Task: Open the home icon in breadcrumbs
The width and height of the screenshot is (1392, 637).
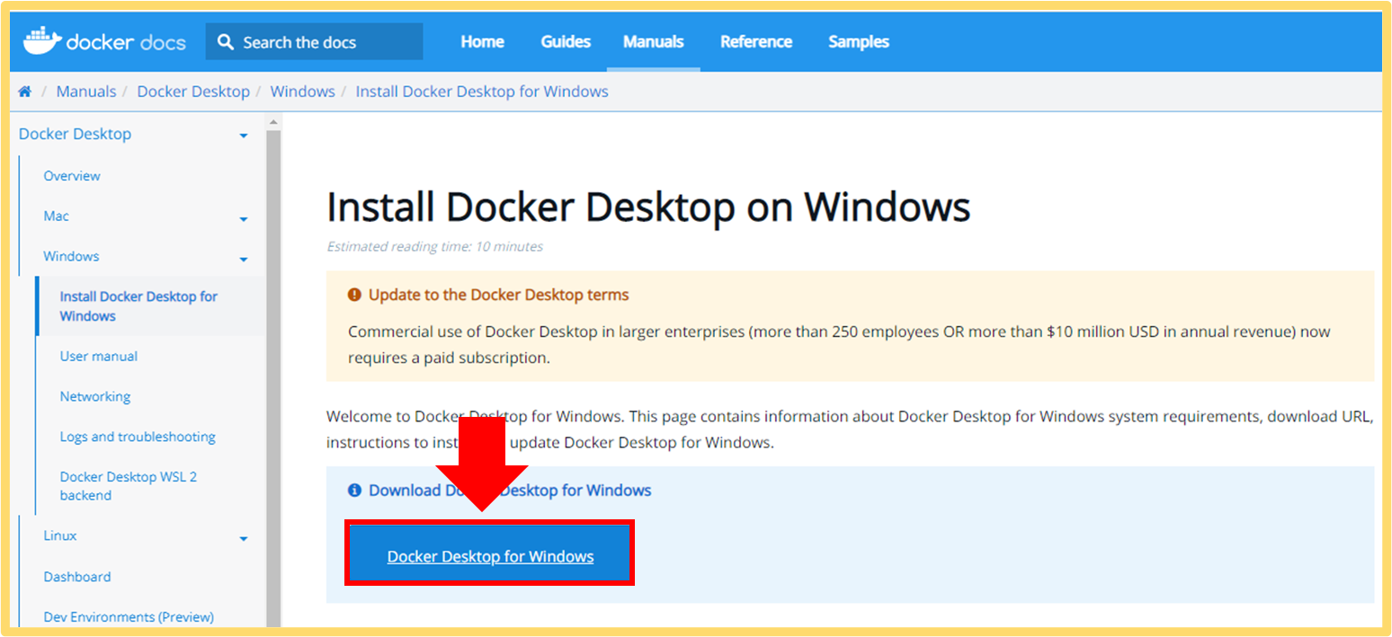Action: [x=25, y=92]
